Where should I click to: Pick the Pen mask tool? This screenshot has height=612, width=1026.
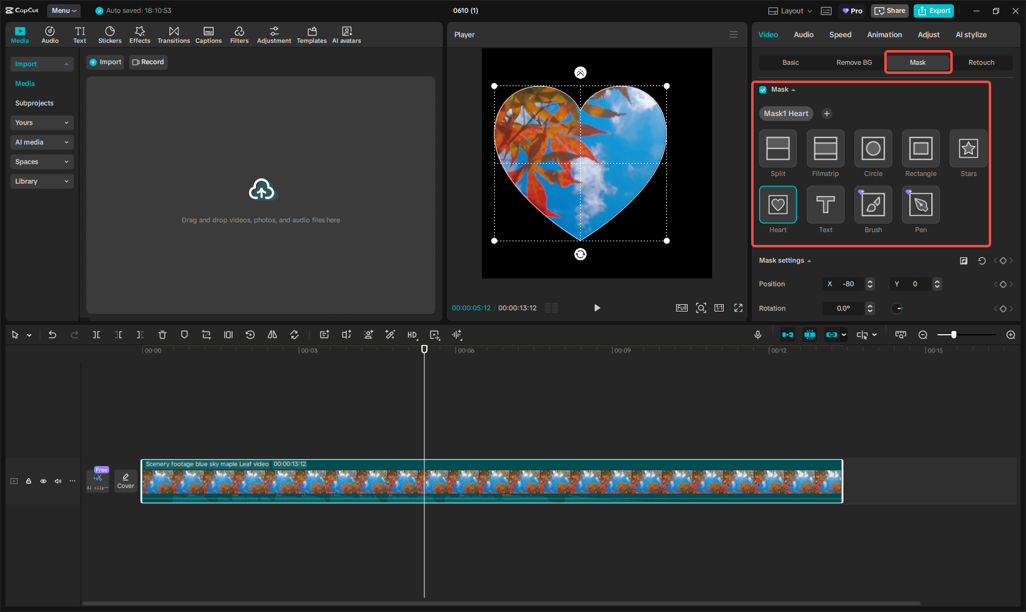click(x=920, y=205)
